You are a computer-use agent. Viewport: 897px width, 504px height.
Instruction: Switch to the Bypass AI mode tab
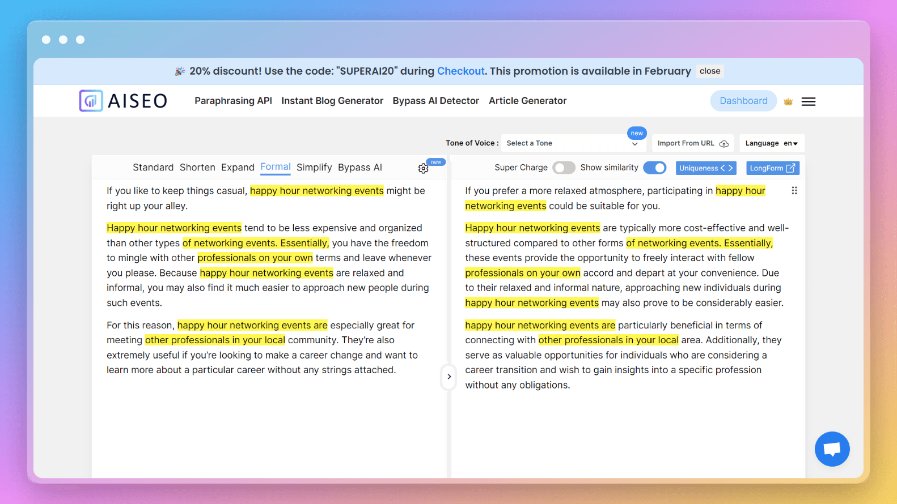click(x=360, y=168)
